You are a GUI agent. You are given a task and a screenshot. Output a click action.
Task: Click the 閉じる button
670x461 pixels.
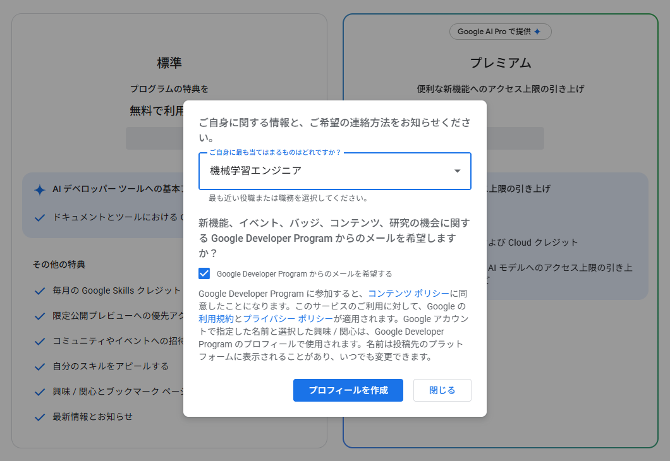tap(442, 390)
